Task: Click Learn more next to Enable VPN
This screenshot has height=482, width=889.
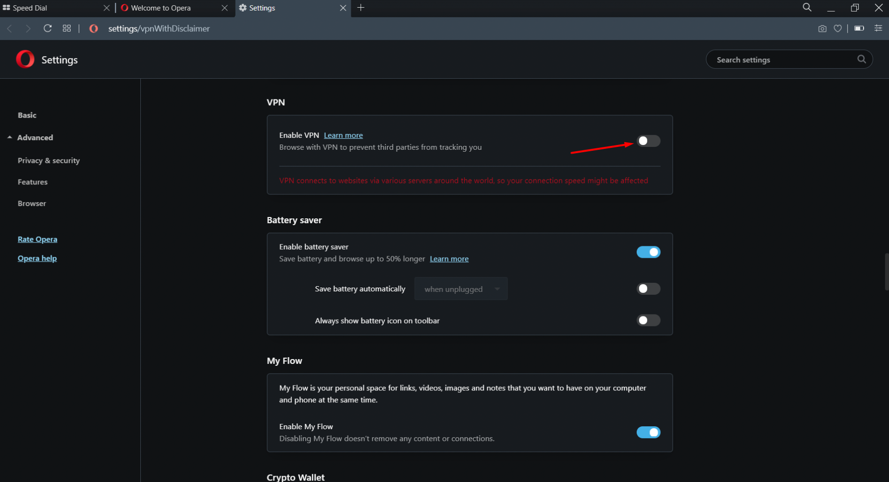Action: pyautogui.click(x=343, y=135)
